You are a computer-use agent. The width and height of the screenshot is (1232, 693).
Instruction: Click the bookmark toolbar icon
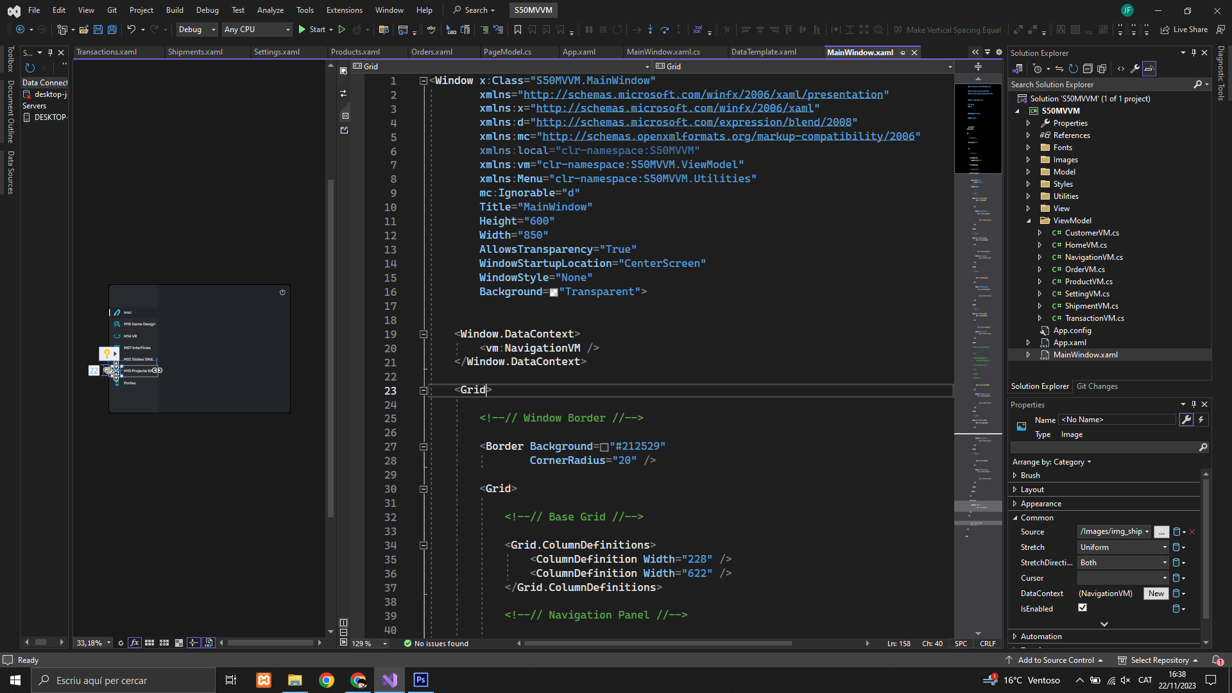point(518,30)
